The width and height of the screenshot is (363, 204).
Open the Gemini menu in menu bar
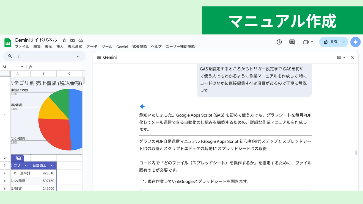tap(122, 47)
